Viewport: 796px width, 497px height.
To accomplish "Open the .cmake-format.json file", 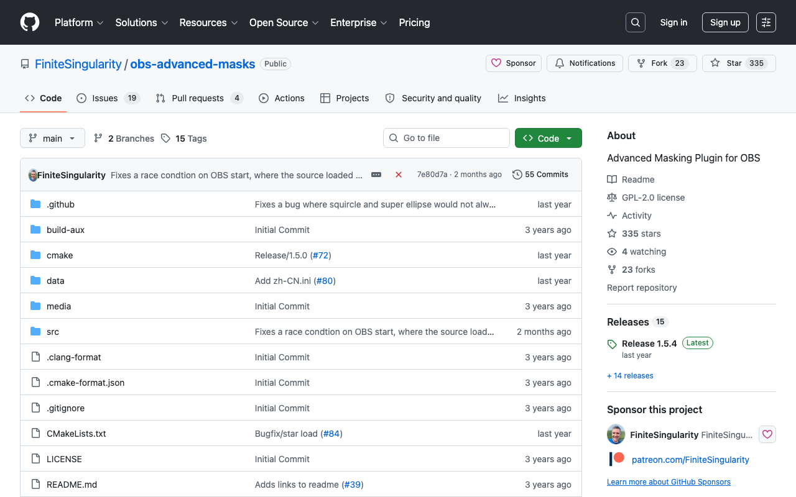I will (86, 383).
